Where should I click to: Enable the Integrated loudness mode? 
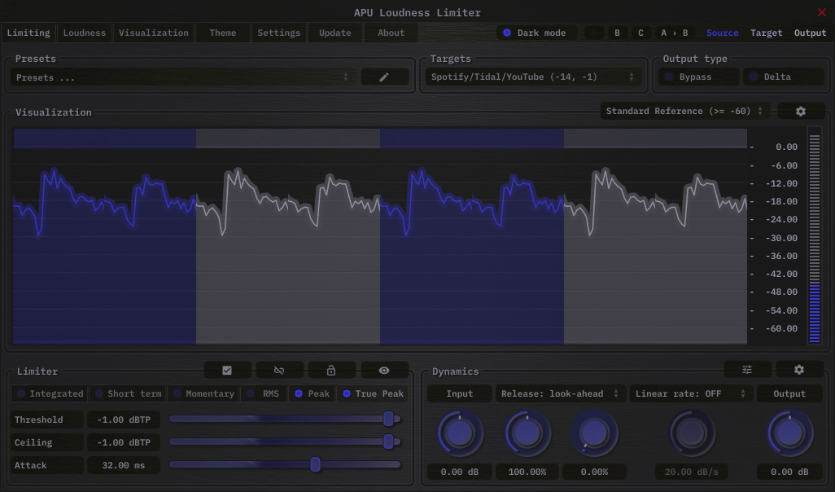coord(50,393)
